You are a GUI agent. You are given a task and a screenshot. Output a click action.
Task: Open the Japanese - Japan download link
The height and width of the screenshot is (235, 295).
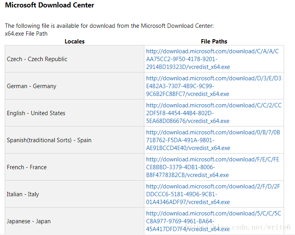click(x=214, y=221)
